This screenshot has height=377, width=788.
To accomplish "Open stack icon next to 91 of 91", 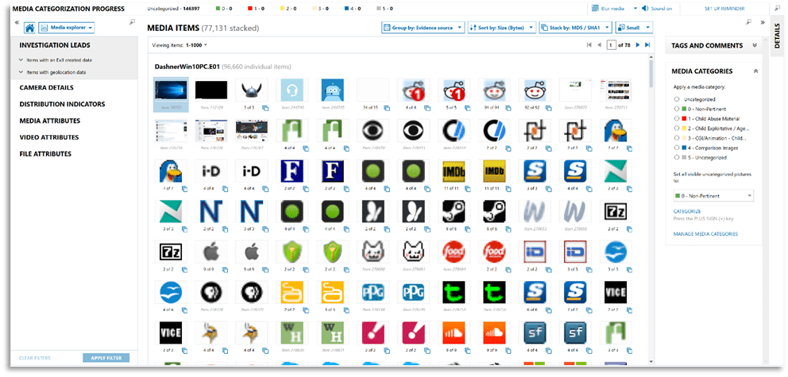I will point(507,108).
